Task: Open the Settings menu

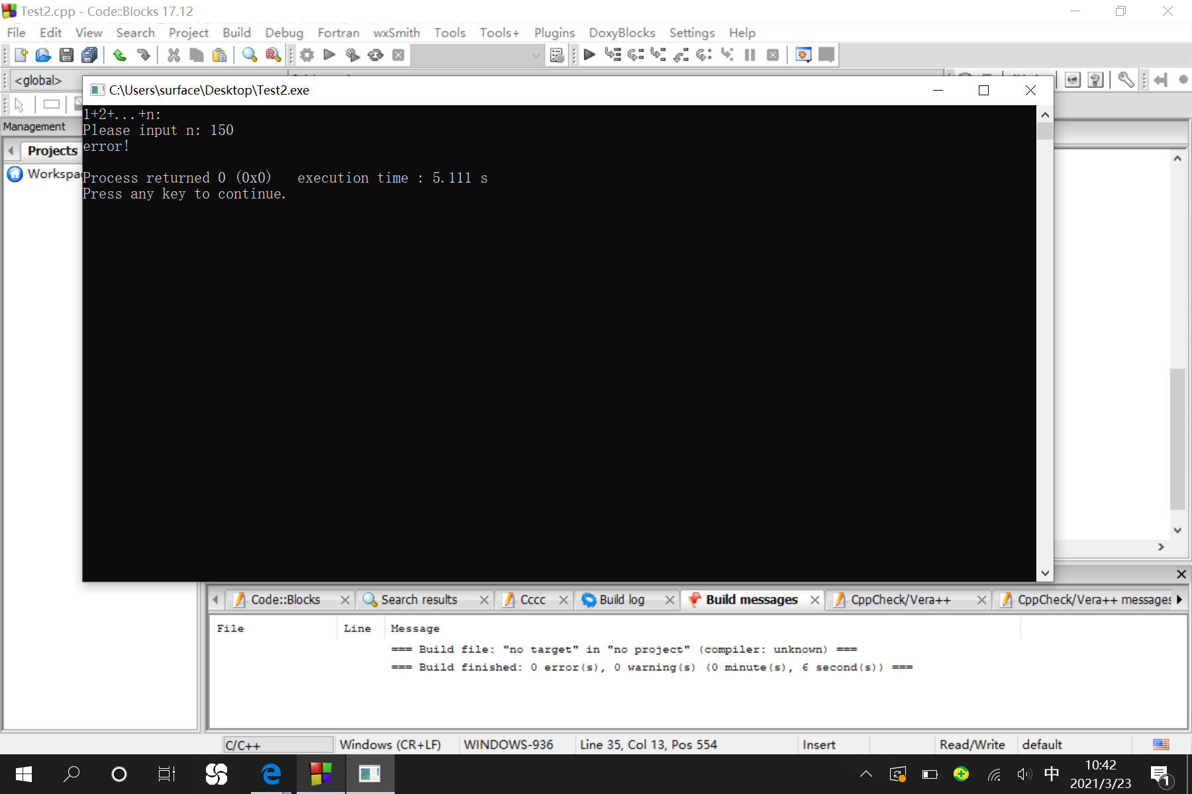Action: [692, 32]
